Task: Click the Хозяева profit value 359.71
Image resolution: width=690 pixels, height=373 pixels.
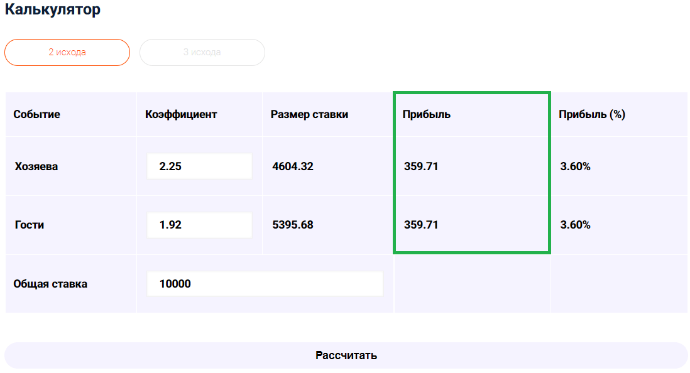Action: (421, 166)
